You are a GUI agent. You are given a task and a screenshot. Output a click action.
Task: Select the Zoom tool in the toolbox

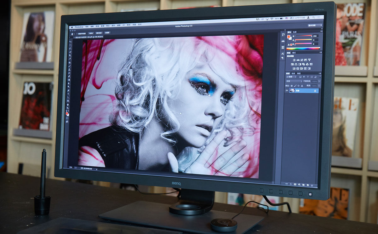(68, 108)
